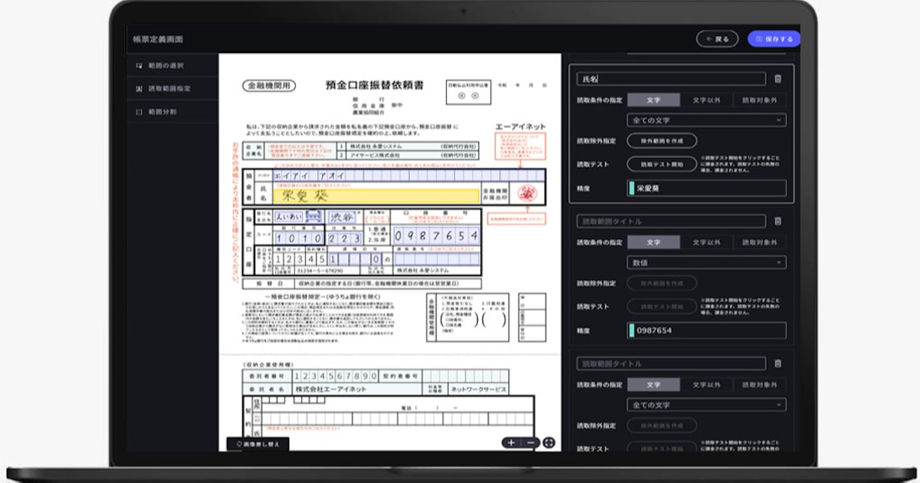
Task: Open the 数値 character type dropdown
Action: 706,263
